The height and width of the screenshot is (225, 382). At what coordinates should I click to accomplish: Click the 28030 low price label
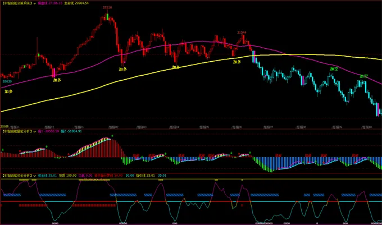click(x=7, y=81)
